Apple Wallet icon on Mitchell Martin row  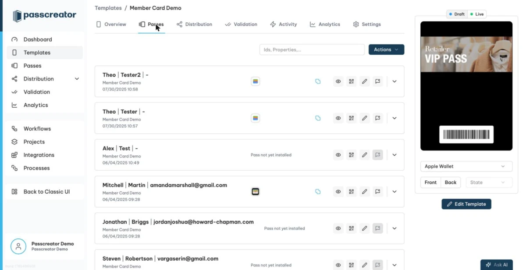click(x=255, y=192)
